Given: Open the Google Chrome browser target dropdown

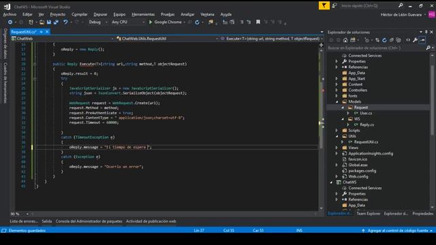Looking at the screenshot, I should point(185,22).
